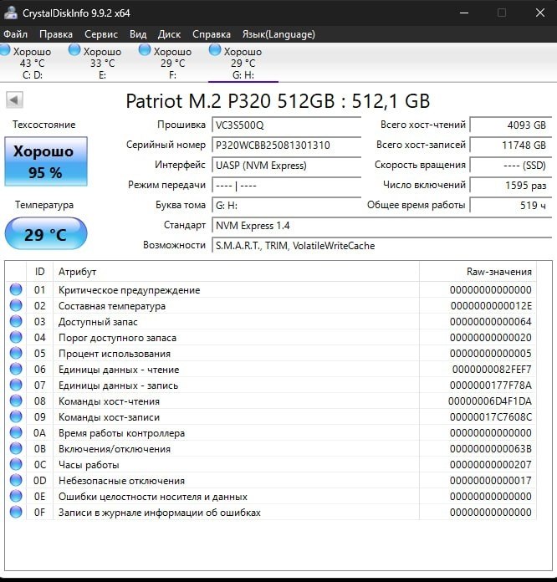
Task: Open the Диск menu
Action: 169,34
